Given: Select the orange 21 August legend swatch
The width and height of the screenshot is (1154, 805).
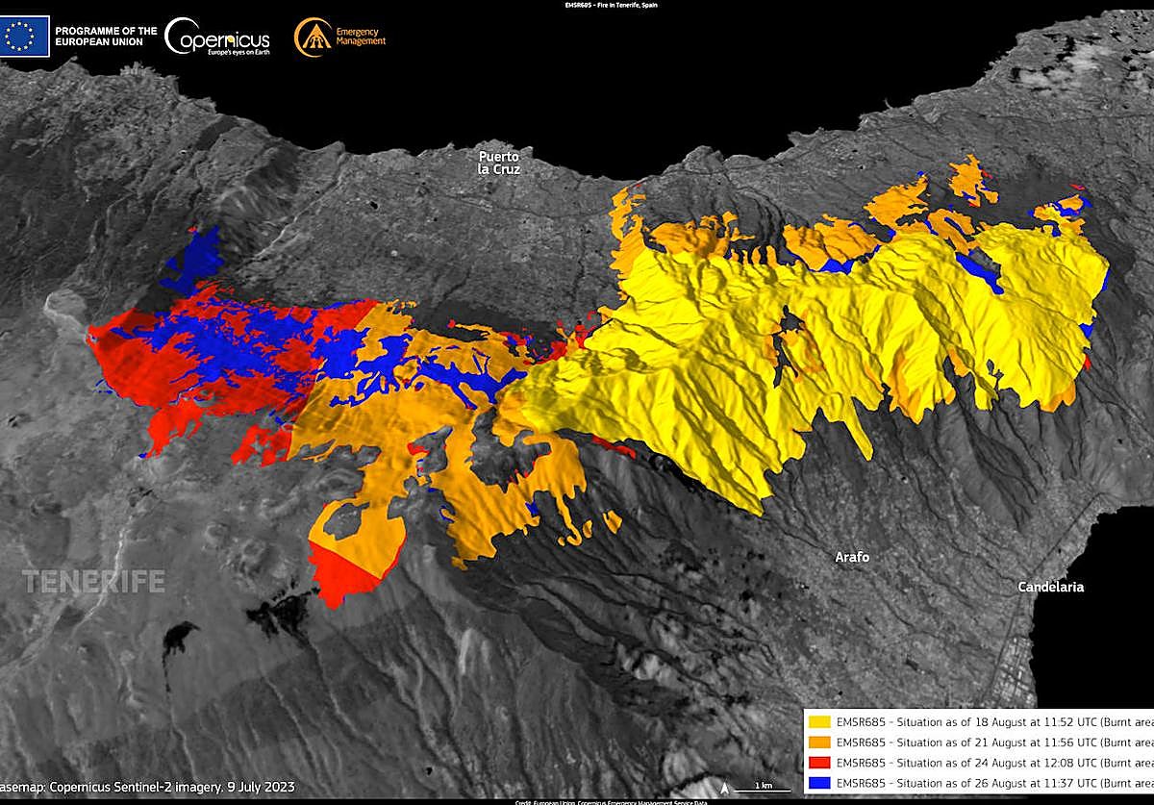Looking at the screenshot, I should click(x=820, y=742).
